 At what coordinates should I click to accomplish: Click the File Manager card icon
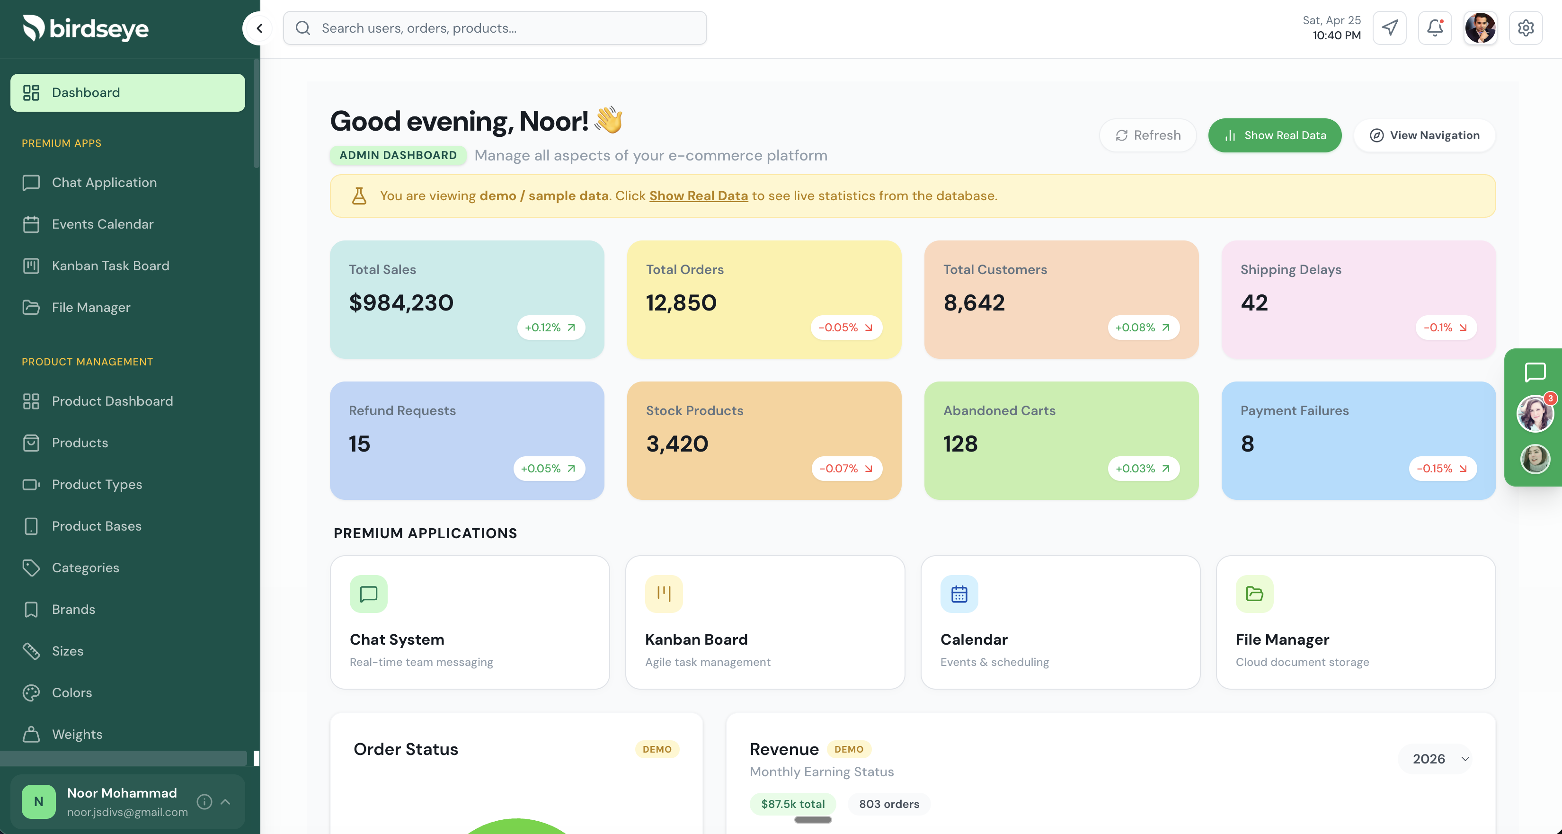coord(1255,594)
